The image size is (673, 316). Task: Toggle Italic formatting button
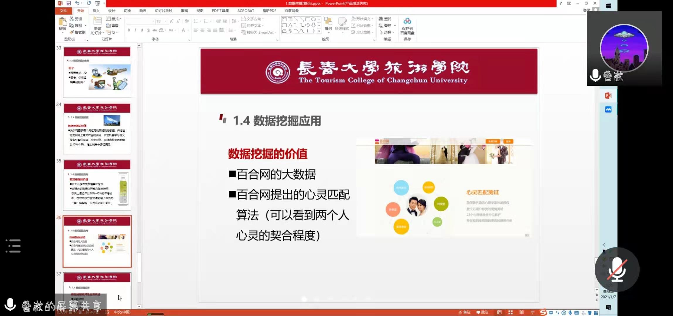(x=135, y=30)
